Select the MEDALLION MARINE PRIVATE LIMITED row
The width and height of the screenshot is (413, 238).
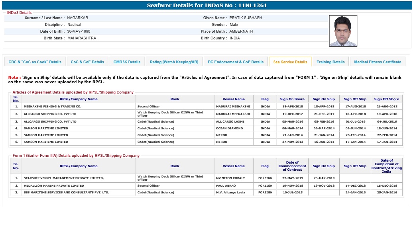54,185
